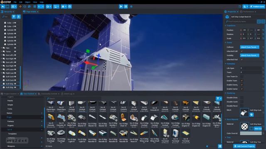266x149 pixels.
Task: Open the snap size dropdown in toolbar
Action: pyautogui.click(x=41, y=7)
